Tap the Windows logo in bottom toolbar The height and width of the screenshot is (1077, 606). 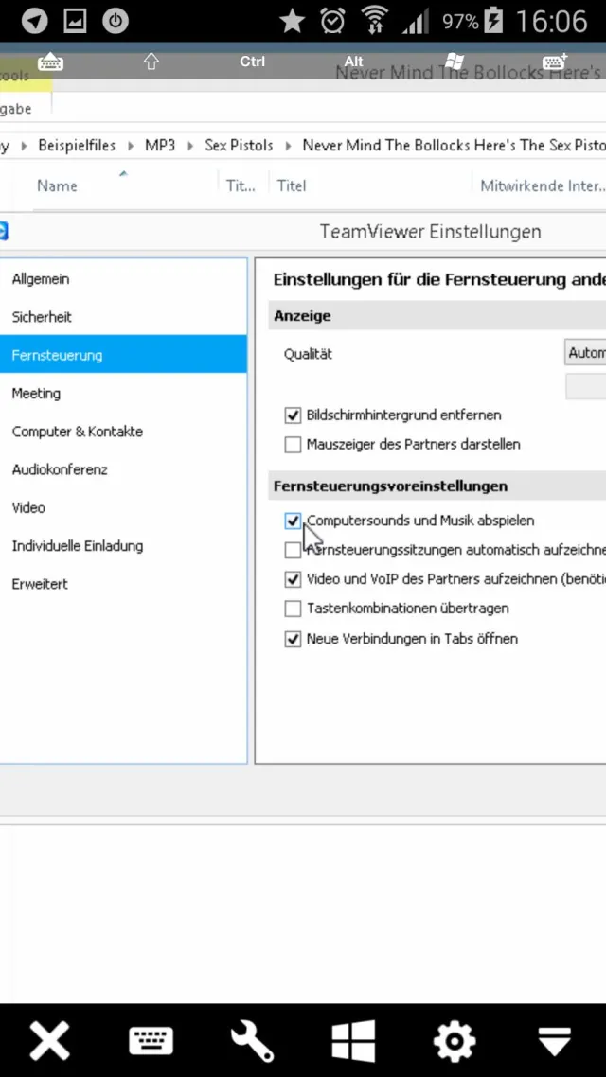(353, 1042)
